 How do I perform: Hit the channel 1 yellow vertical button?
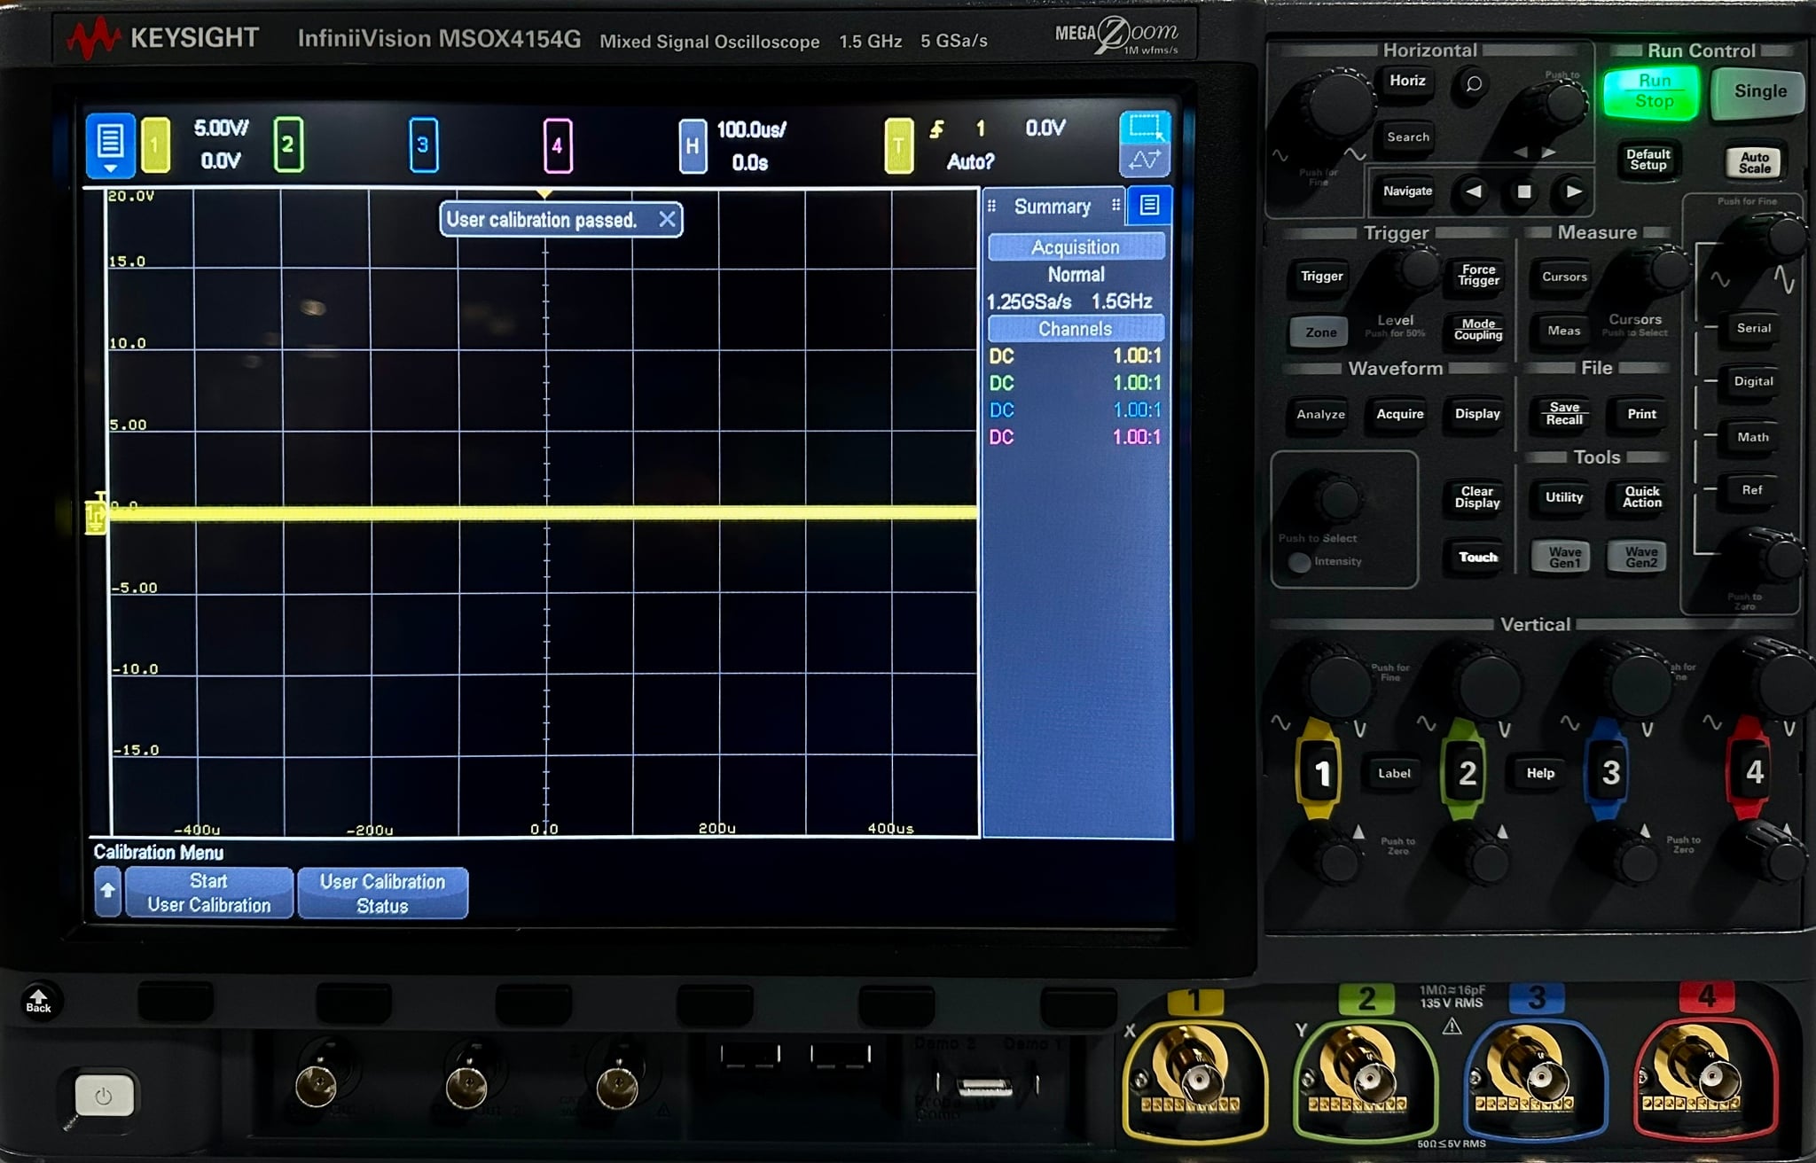click(x=1320, y=773)
